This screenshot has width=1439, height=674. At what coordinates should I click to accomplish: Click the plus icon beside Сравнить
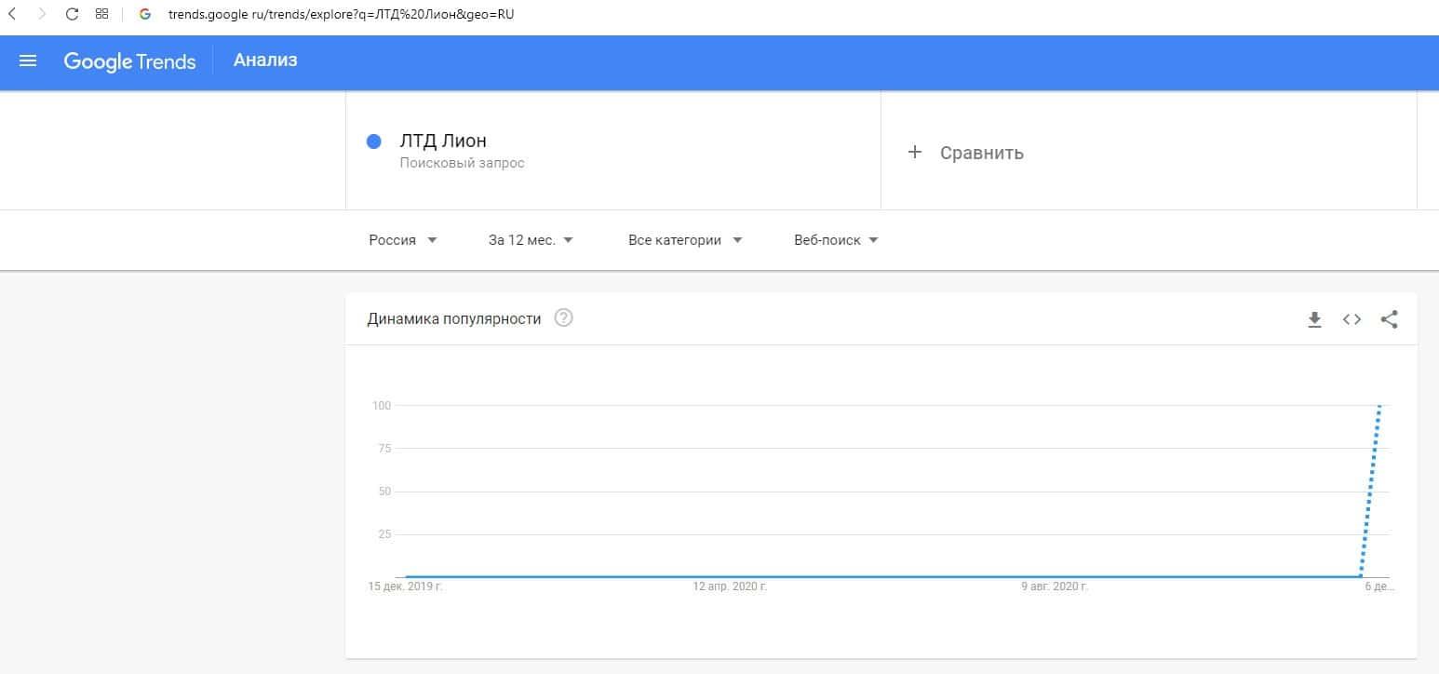pyautogui.click(x=914, y=153)
